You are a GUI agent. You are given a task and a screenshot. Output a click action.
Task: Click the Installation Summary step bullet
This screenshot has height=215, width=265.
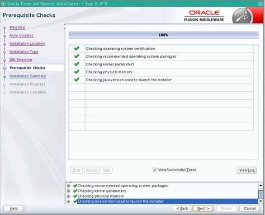click(x=4, y=76)
